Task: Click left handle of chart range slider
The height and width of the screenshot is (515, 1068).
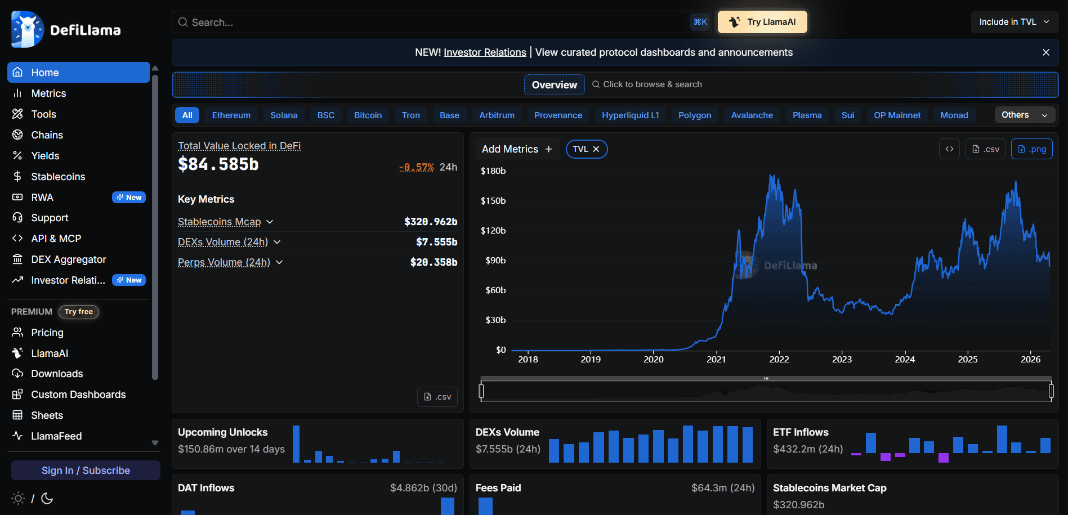Action: (481, 391)
